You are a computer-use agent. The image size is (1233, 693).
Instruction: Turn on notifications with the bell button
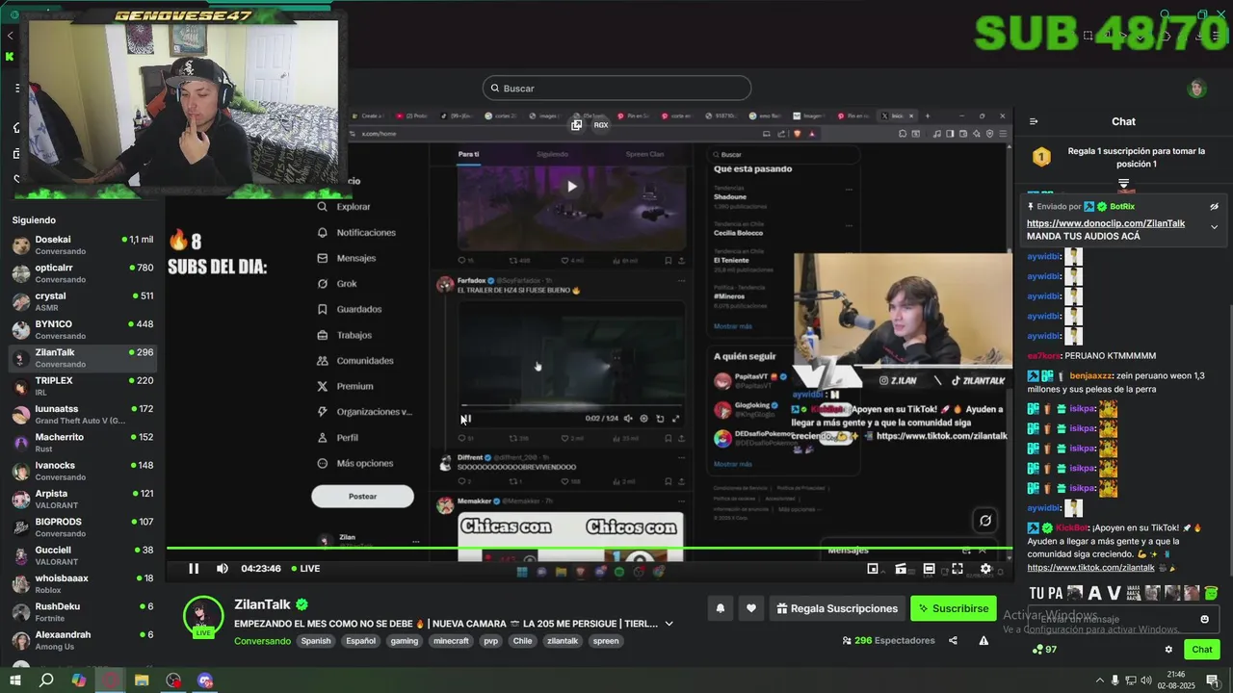[x=720, y=608]
